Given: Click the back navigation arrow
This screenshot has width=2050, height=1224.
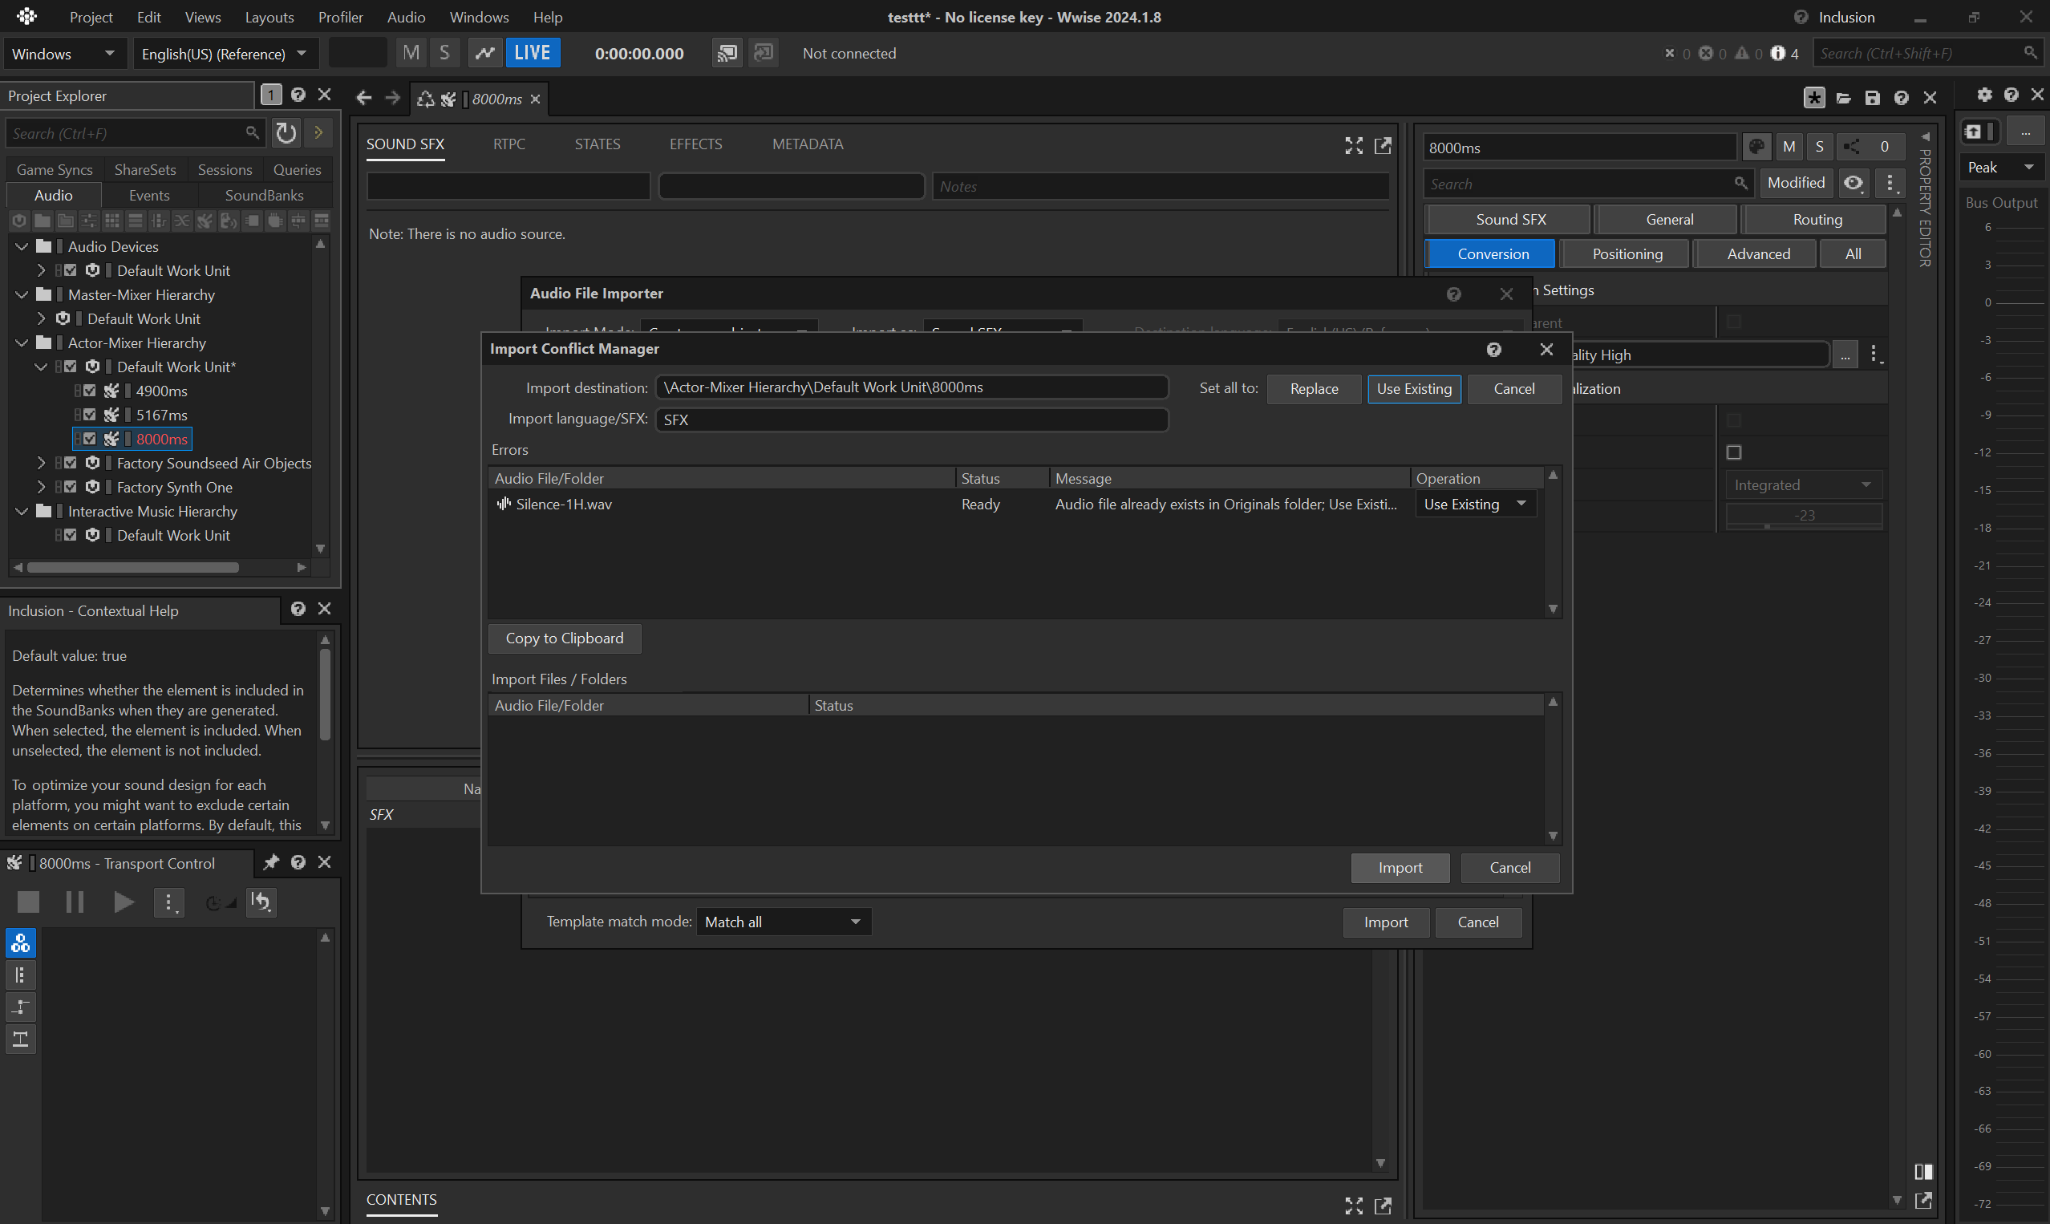Looking at the screenshot, I should coord(363,98).
